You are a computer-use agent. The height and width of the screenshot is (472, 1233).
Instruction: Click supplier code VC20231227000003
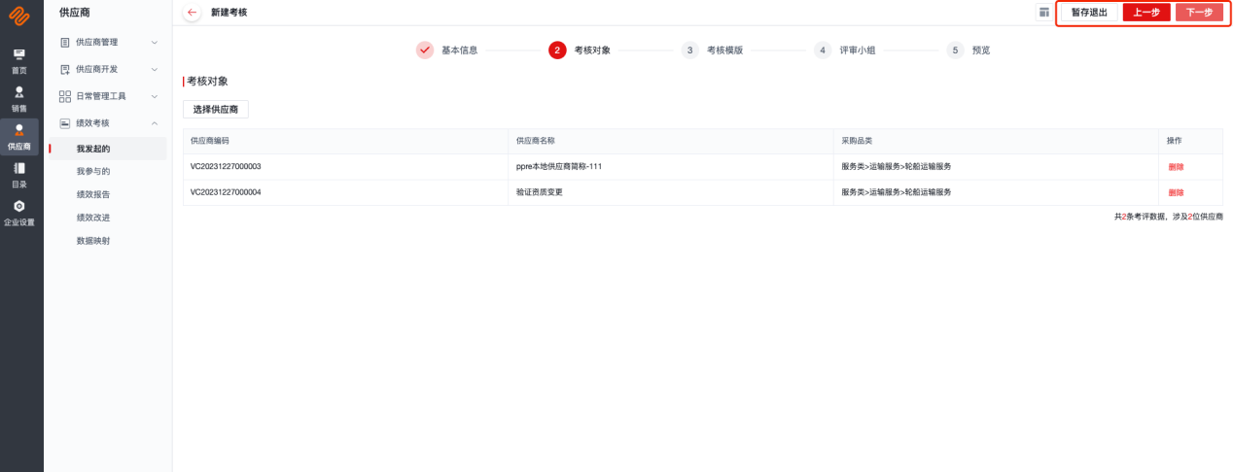pos(226,166)
